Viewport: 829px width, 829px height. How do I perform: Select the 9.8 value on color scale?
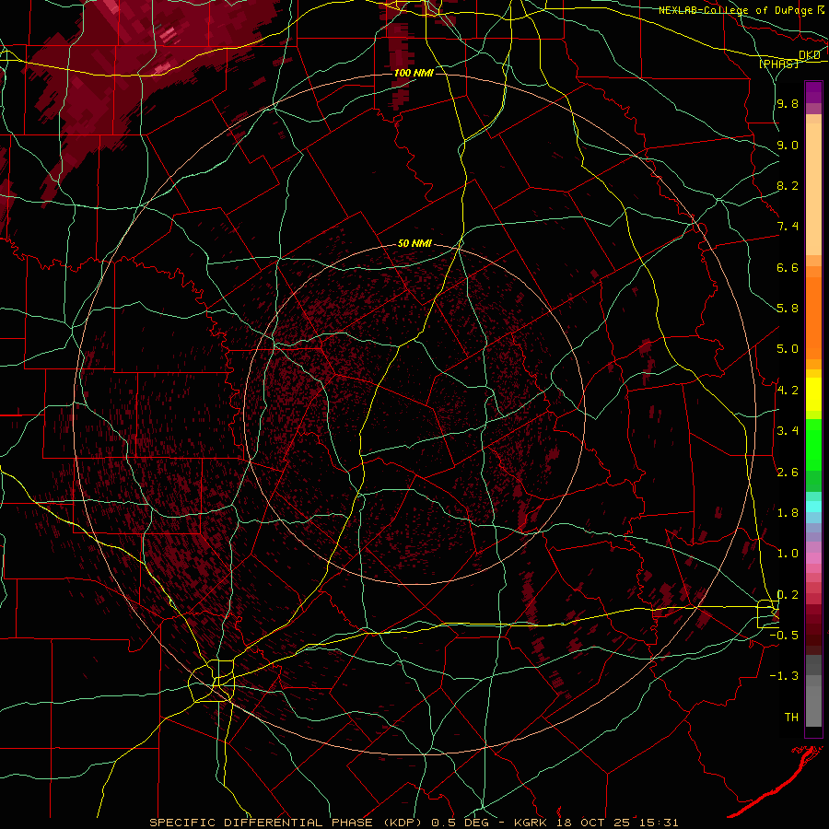[x=788, y=103]
